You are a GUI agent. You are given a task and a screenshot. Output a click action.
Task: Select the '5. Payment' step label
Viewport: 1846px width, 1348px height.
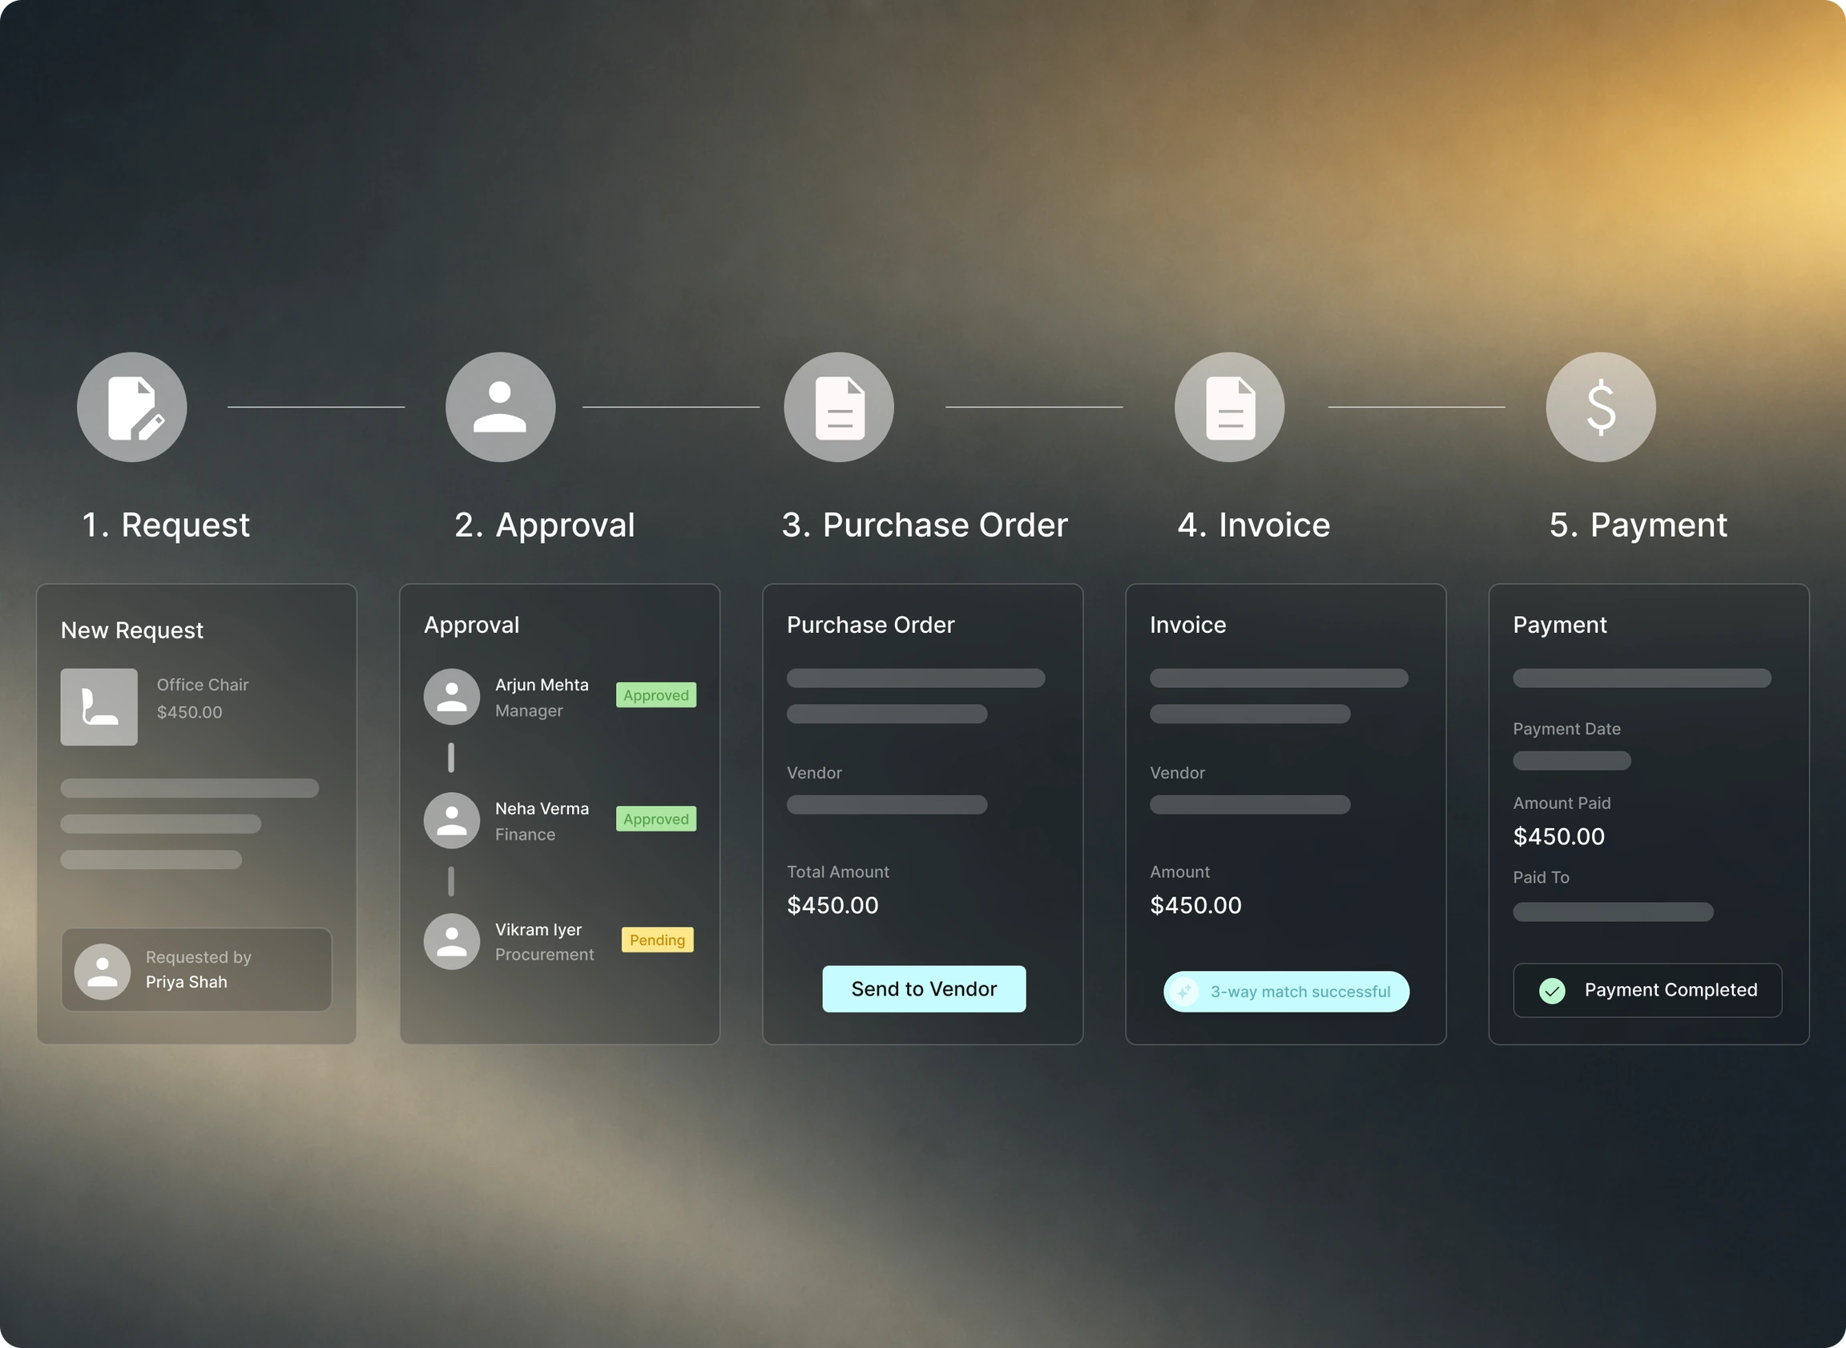click(1638, 525)
